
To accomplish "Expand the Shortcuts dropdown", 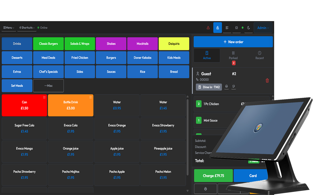I will coord(27,28).
